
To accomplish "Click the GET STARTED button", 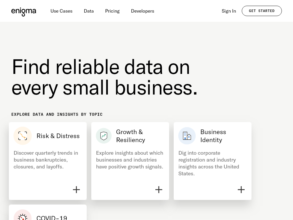I will coord(262,11).
